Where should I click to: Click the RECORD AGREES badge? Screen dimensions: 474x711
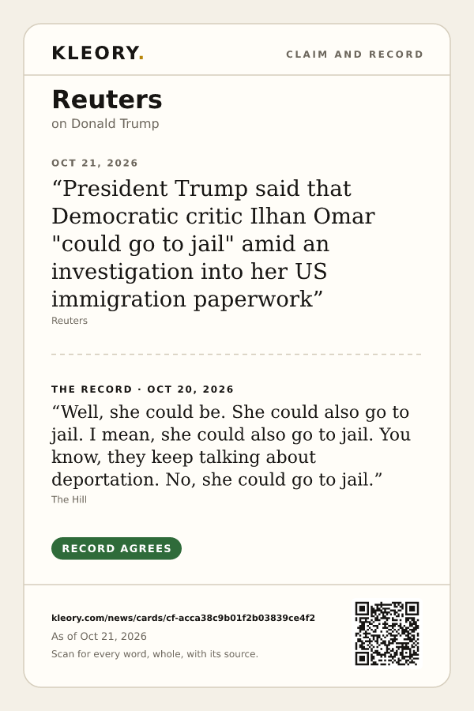tap(117, 548)
